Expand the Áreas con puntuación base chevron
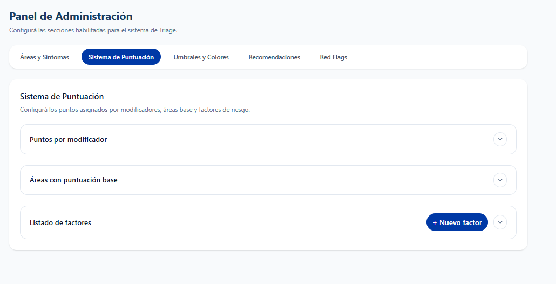 (x=500, y=180)
